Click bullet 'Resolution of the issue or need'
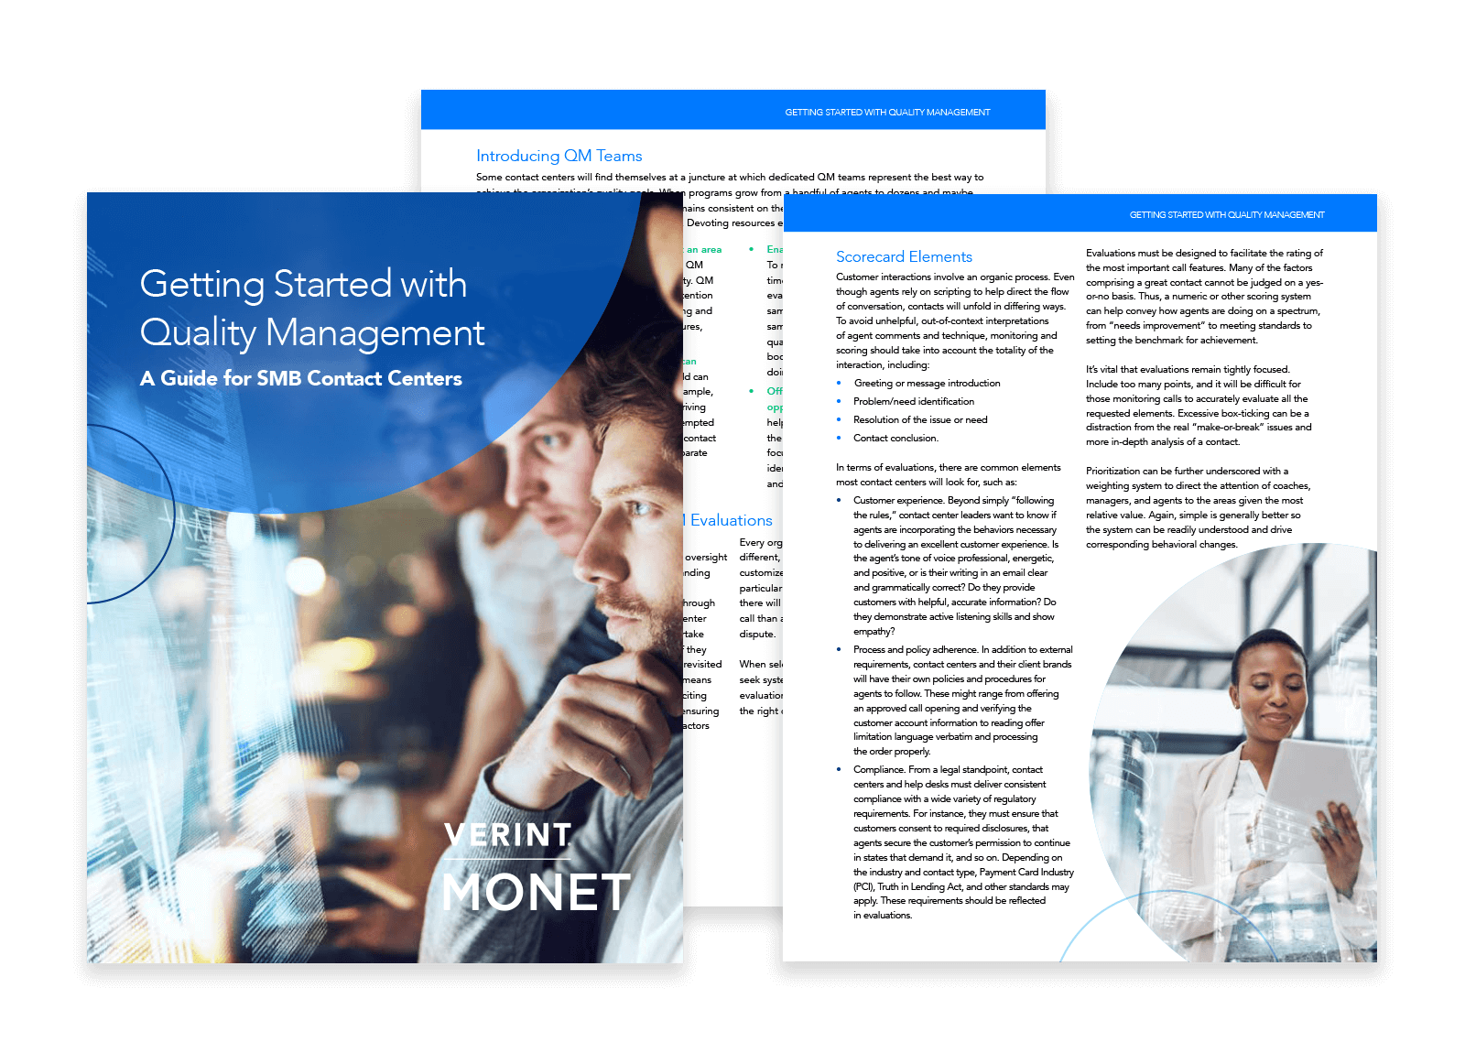 (920, 419)
